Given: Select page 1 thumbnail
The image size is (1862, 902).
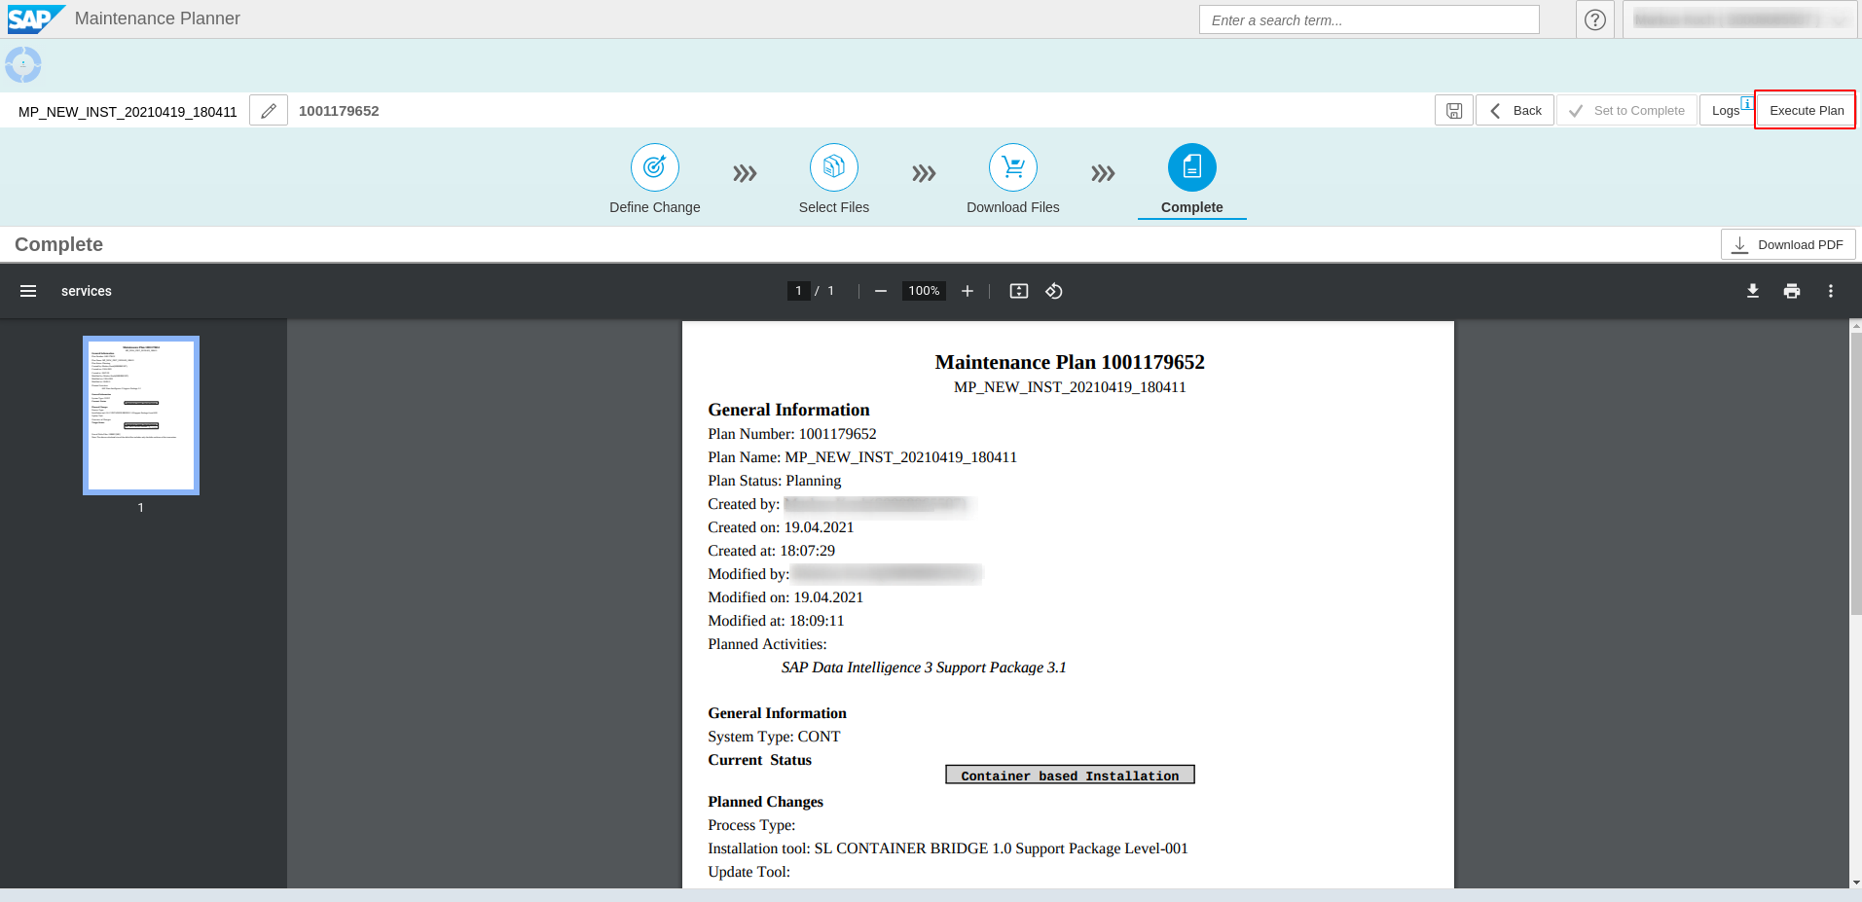Looking at the screenshot, I should pyautogui.click(x=141, y=415).
